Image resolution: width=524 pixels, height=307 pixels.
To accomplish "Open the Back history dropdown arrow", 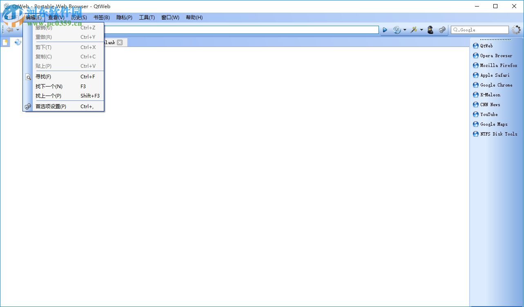I will coord(18,30).
